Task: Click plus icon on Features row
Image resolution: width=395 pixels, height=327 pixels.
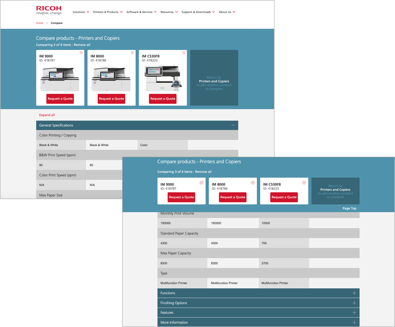Action: [354, 313]
